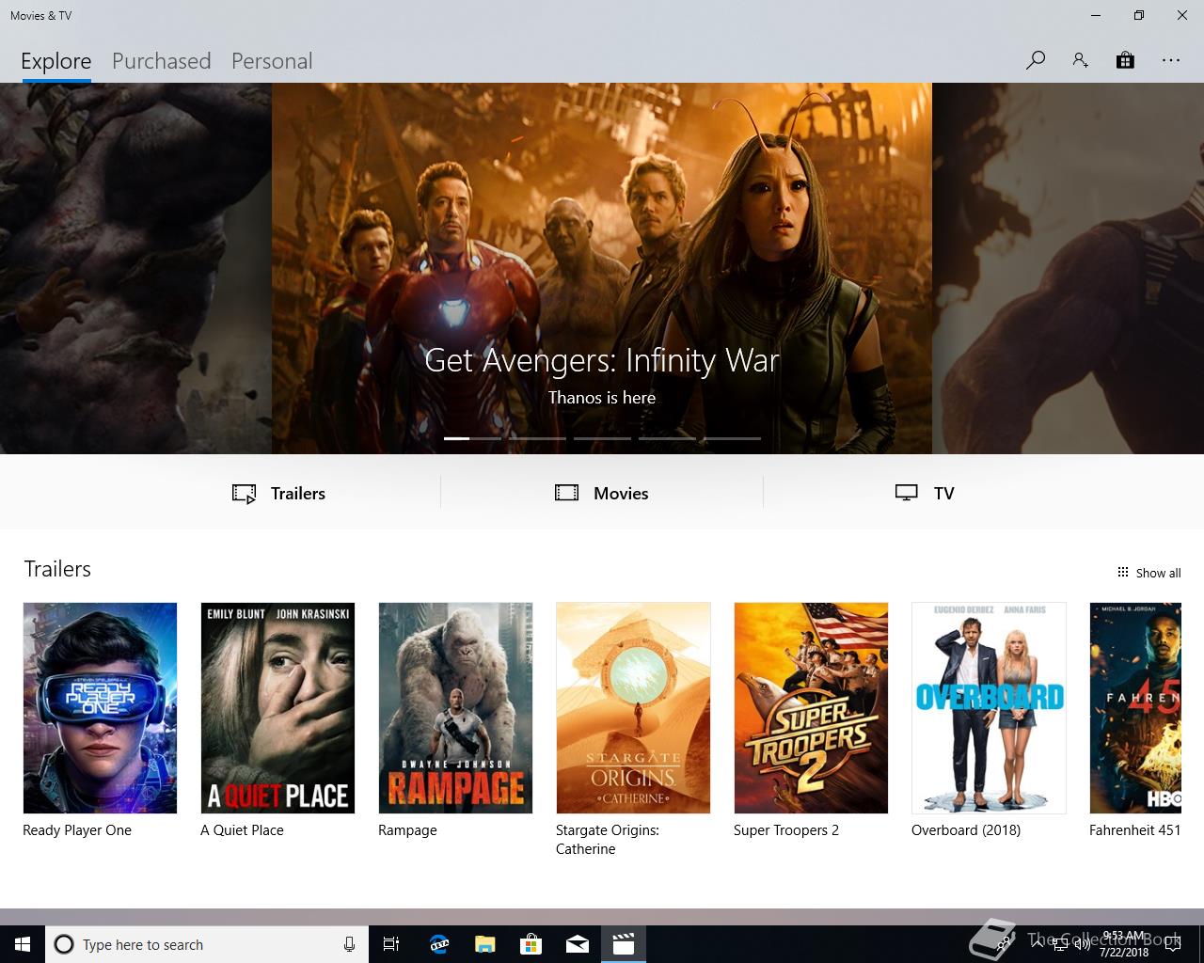Minimize the Movies & TV window

click(1096, 15)
